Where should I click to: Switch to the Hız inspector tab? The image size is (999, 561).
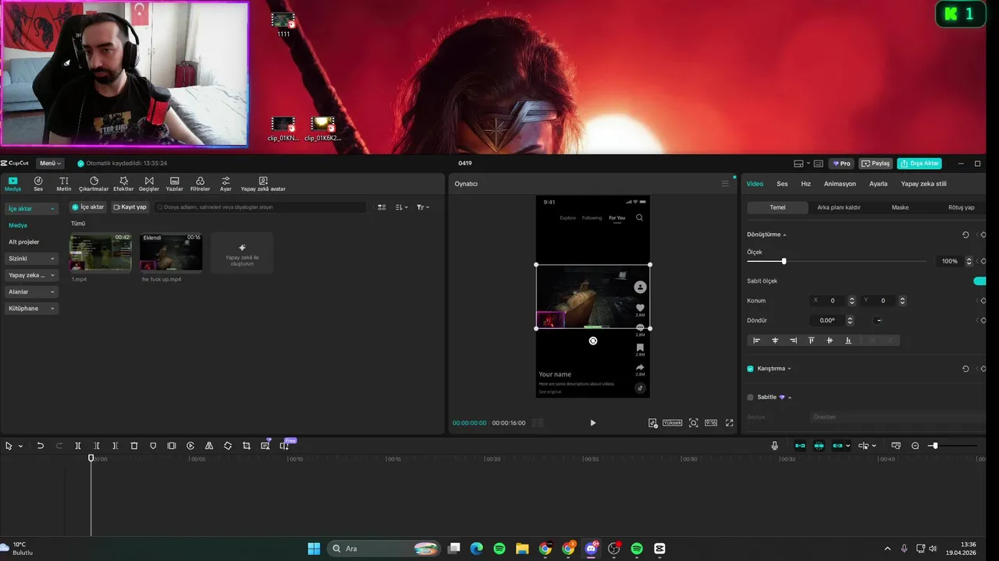806,184
